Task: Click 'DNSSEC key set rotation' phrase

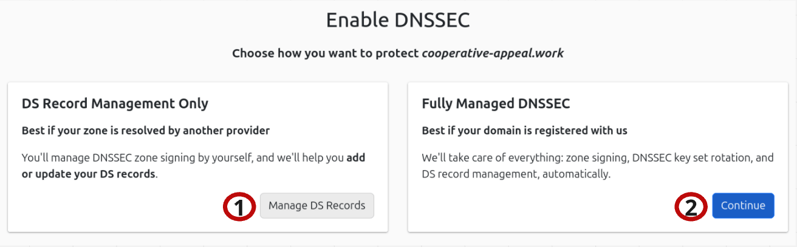Action: (x=688, y=158)
